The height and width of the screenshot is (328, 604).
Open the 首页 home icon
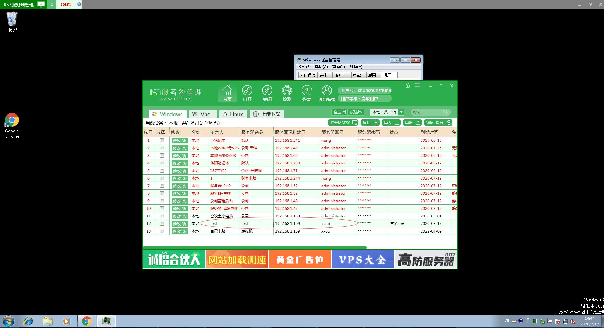click(x=227, y=93)
